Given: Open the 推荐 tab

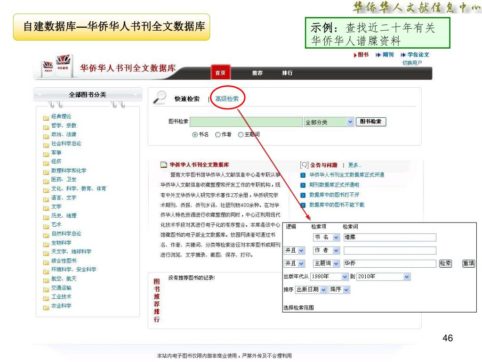Looking at the screenshot, I should 257,73.
